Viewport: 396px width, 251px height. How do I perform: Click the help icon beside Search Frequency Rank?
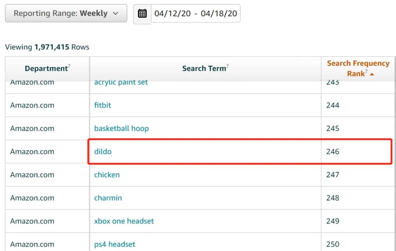tap(366, 71)
